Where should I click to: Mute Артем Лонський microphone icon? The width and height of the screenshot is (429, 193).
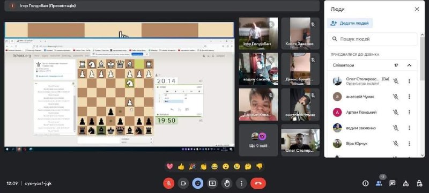pos(395,113)
